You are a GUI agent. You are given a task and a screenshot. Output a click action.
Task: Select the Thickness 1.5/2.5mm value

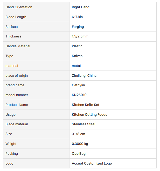[80, 36]
